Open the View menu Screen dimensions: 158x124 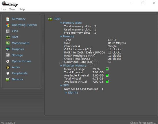coord(12,9)
